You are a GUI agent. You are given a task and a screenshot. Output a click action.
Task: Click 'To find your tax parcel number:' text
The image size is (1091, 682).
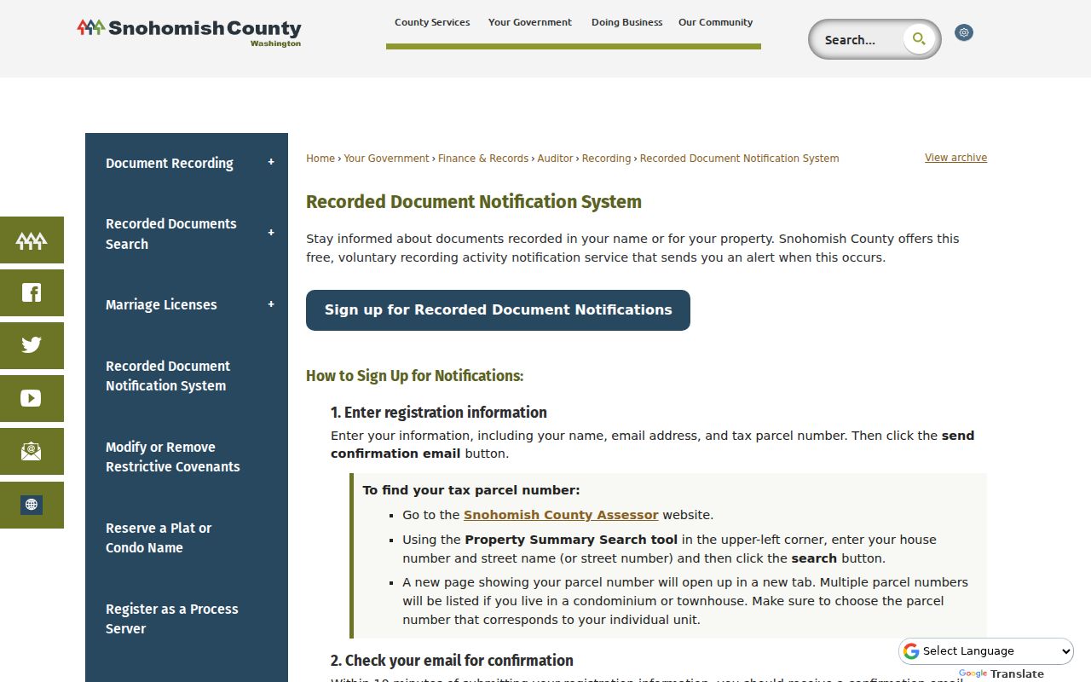point(471,490)
